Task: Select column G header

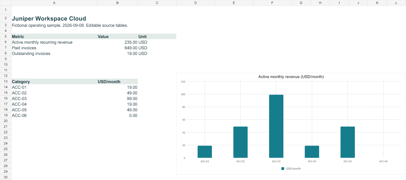Action: pyautogui.click(x=301, y=3)
